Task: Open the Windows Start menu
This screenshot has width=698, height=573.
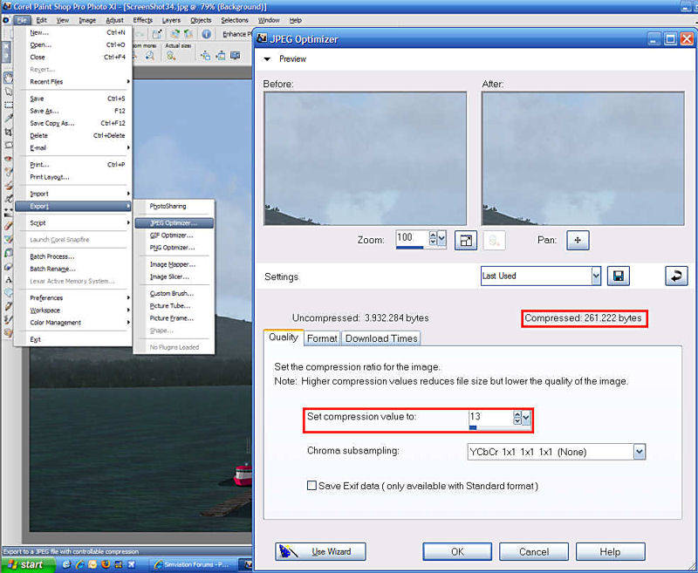Action: (25, 564)
